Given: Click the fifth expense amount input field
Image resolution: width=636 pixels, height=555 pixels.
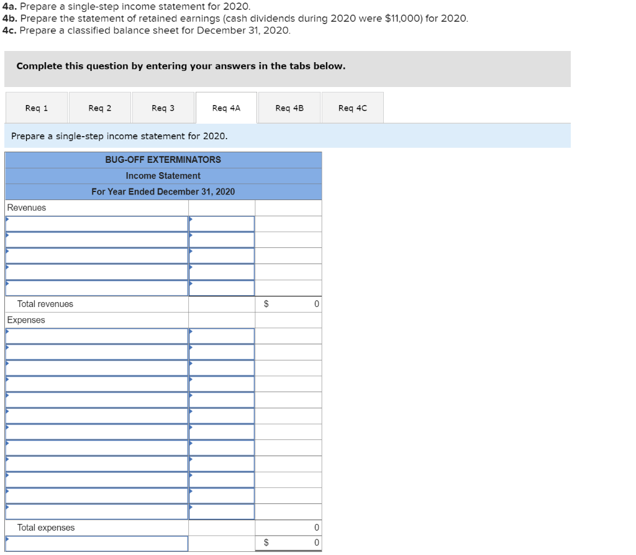Looking at the screenshot, I should (222, 400).
